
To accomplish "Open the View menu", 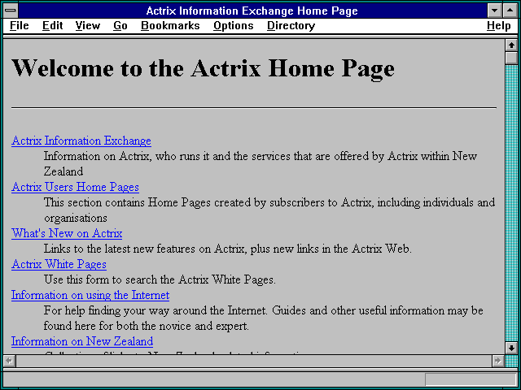I will (x=88, y=26).
